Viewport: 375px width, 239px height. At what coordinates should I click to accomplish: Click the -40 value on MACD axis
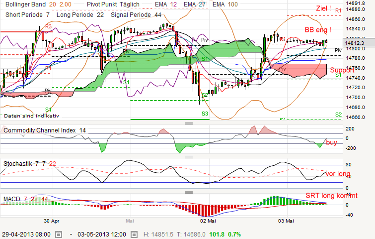(349, 215)
